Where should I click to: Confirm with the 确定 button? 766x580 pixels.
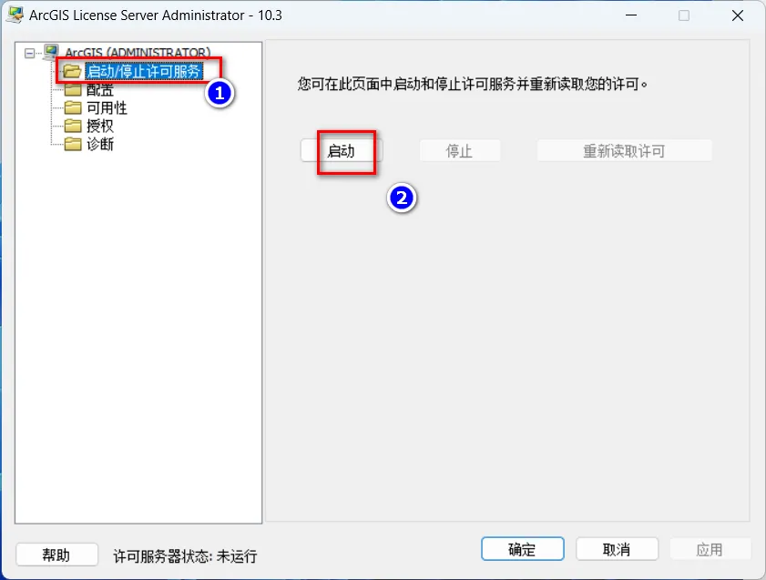click(522, 549)
